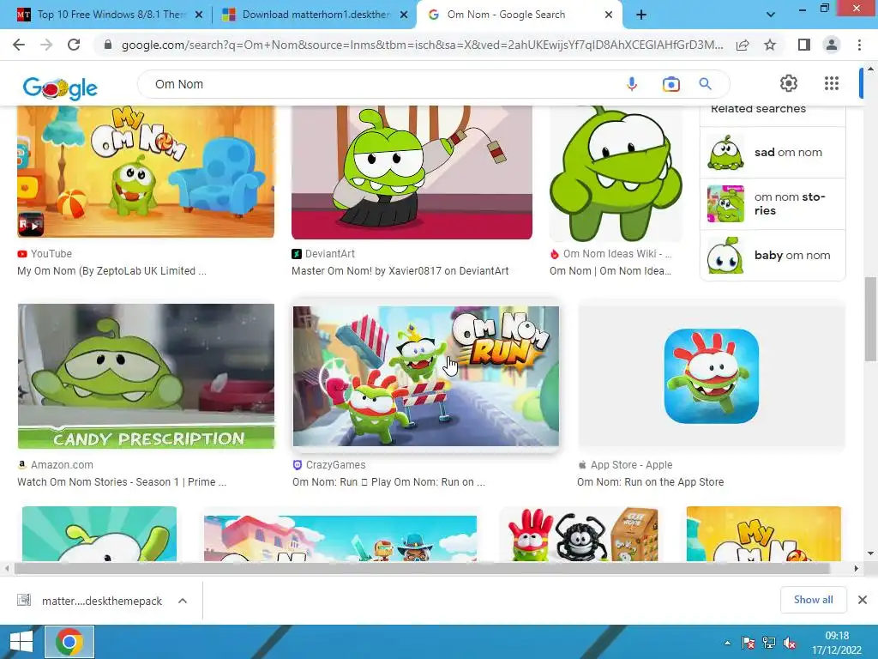Click the horizontal scrollbar thumb
The width and height of the screenshot is (878, 659).
pos(422,568)
